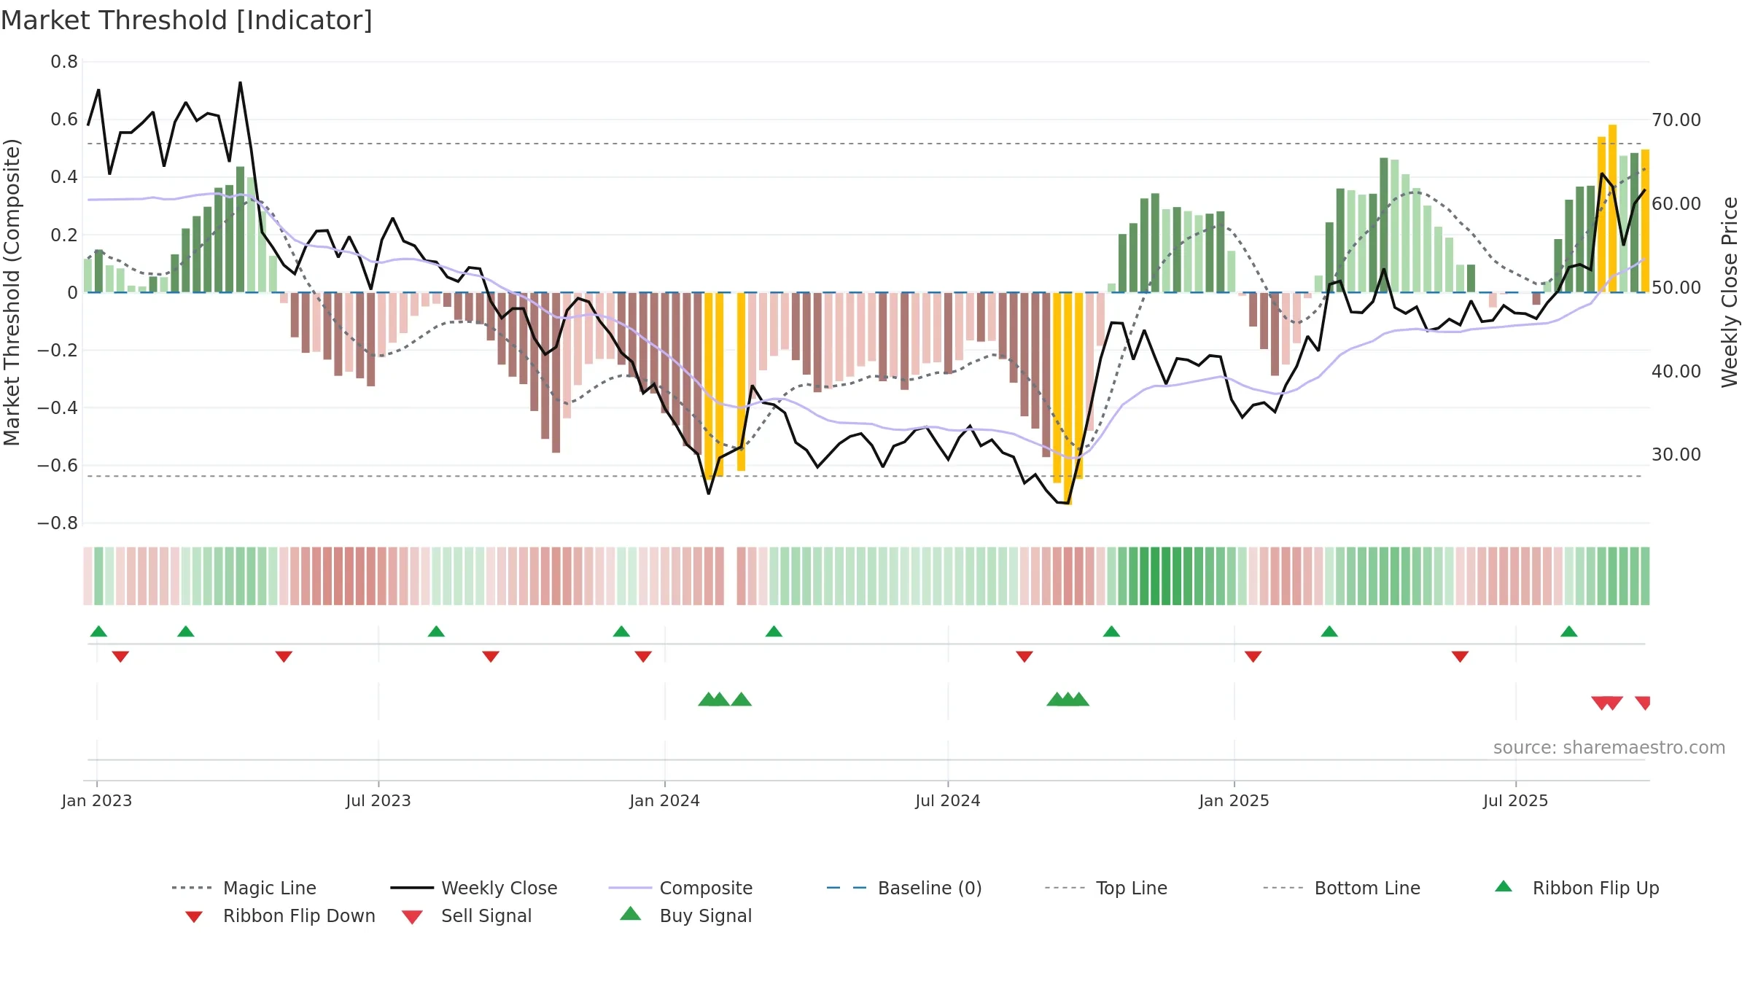Screen dimensions: 1750x984
Task: Click the Jul 2025 x-axis label
Action: [1515, 801]
